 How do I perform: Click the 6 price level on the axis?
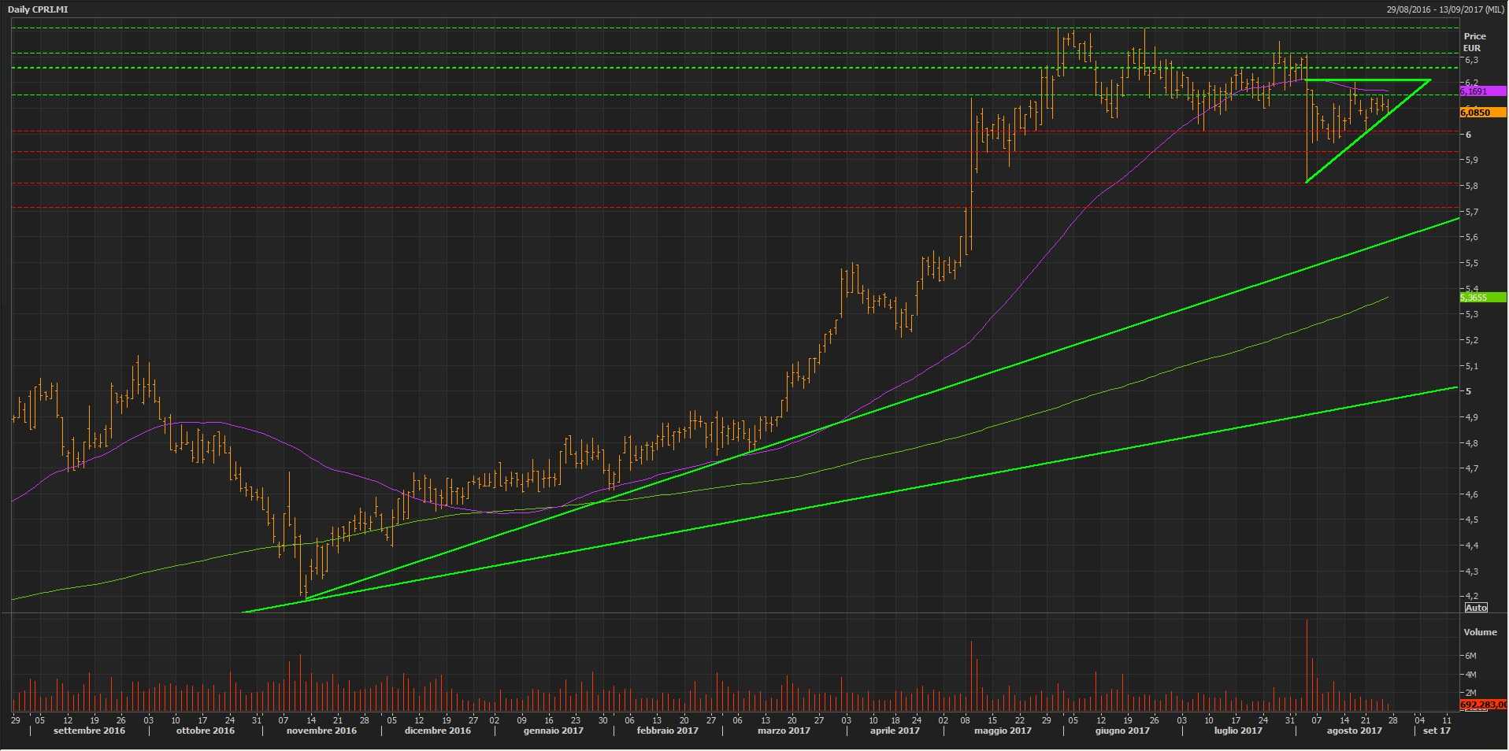tap(1468, 135)
